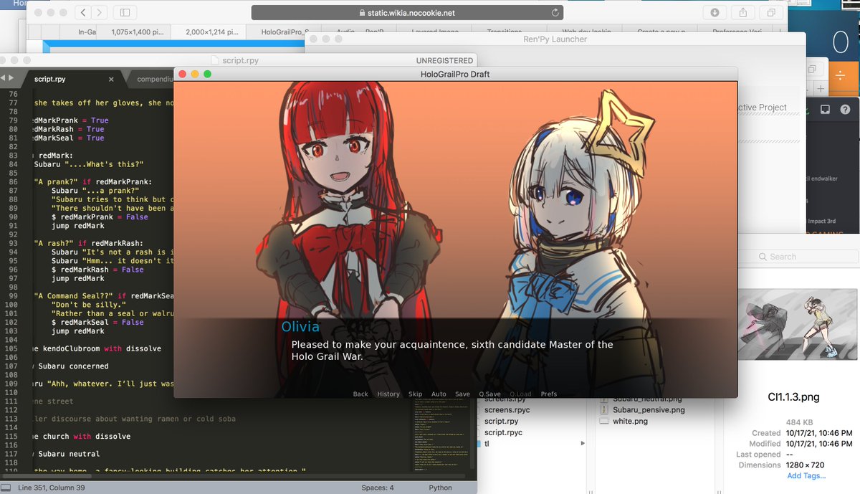Select script.rpyc file in Finder
Viewport: 860px width, 494px height.
(504, 433)
